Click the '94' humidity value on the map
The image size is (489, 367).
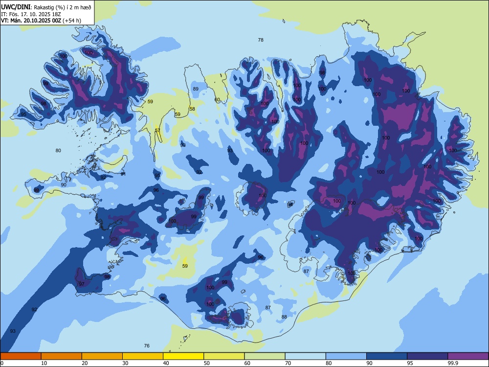[290, 205]
